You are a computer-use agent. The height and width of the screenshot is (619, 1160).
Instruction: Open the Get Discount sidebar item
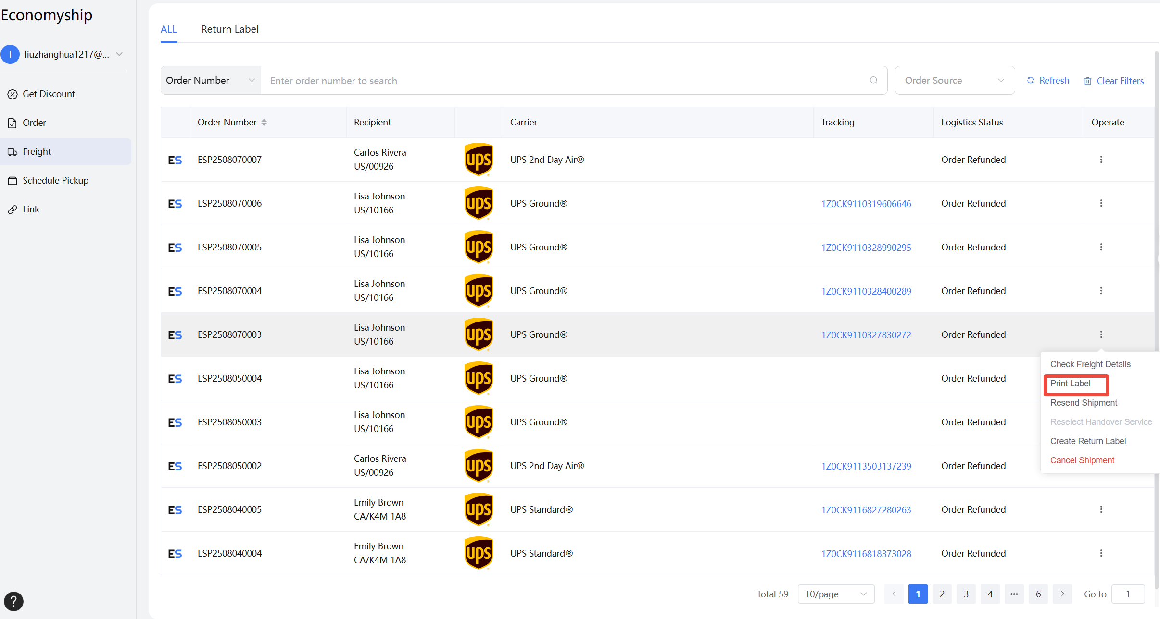(x=49, y=94)
